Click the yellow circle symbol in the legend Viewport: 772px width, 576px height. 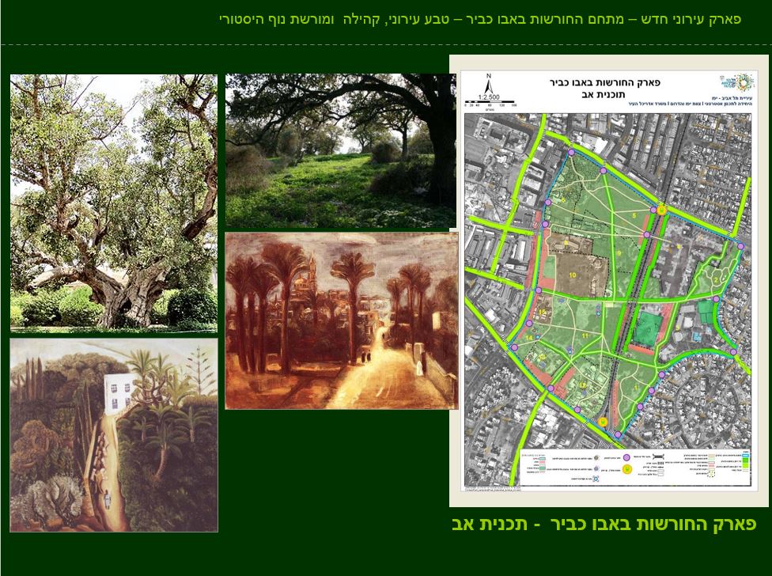(627, 468)
